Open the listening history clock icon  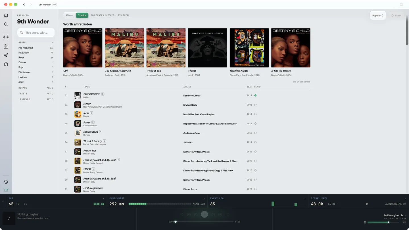pyautogui.click(x=6, y=182)
